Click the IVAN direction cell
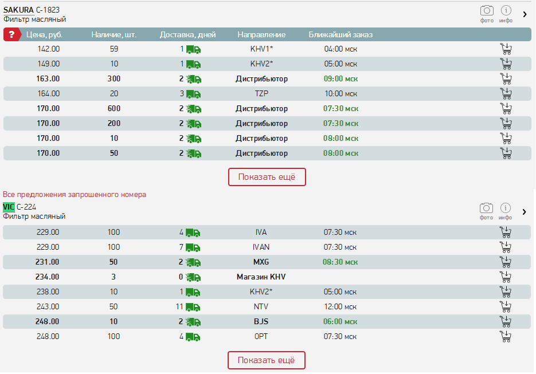 261,247
